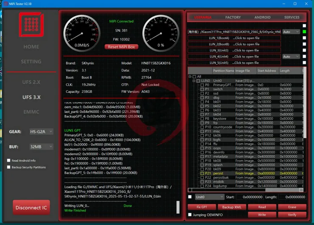The image size is (314, 225).
Task: Toggle the LUN_5(Unit5) row checkbox
Action: [x=304, y=63]
